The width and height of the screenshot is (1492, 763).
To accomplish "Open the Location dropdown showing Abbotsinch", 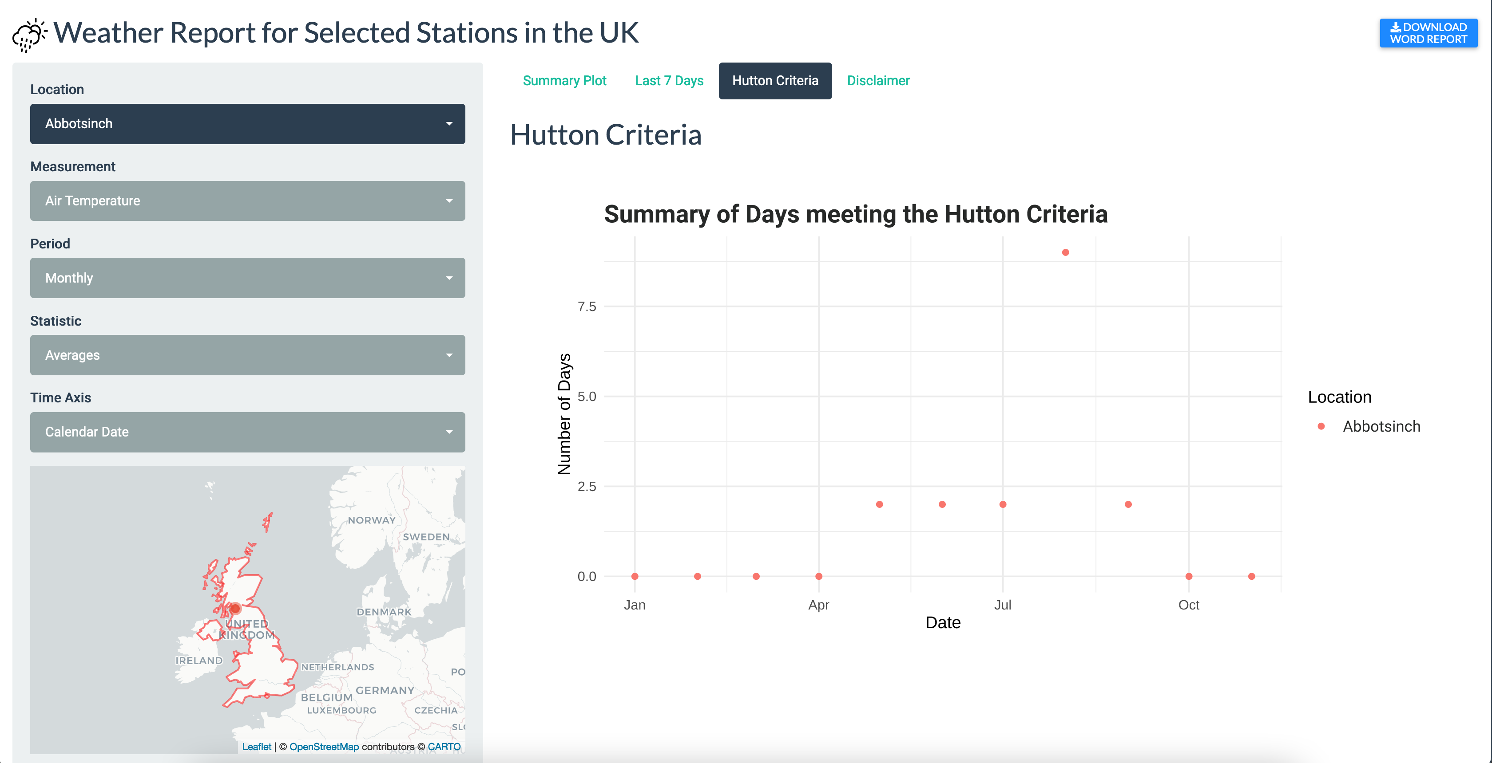I will pyautogui.click(x=247, y=124).
